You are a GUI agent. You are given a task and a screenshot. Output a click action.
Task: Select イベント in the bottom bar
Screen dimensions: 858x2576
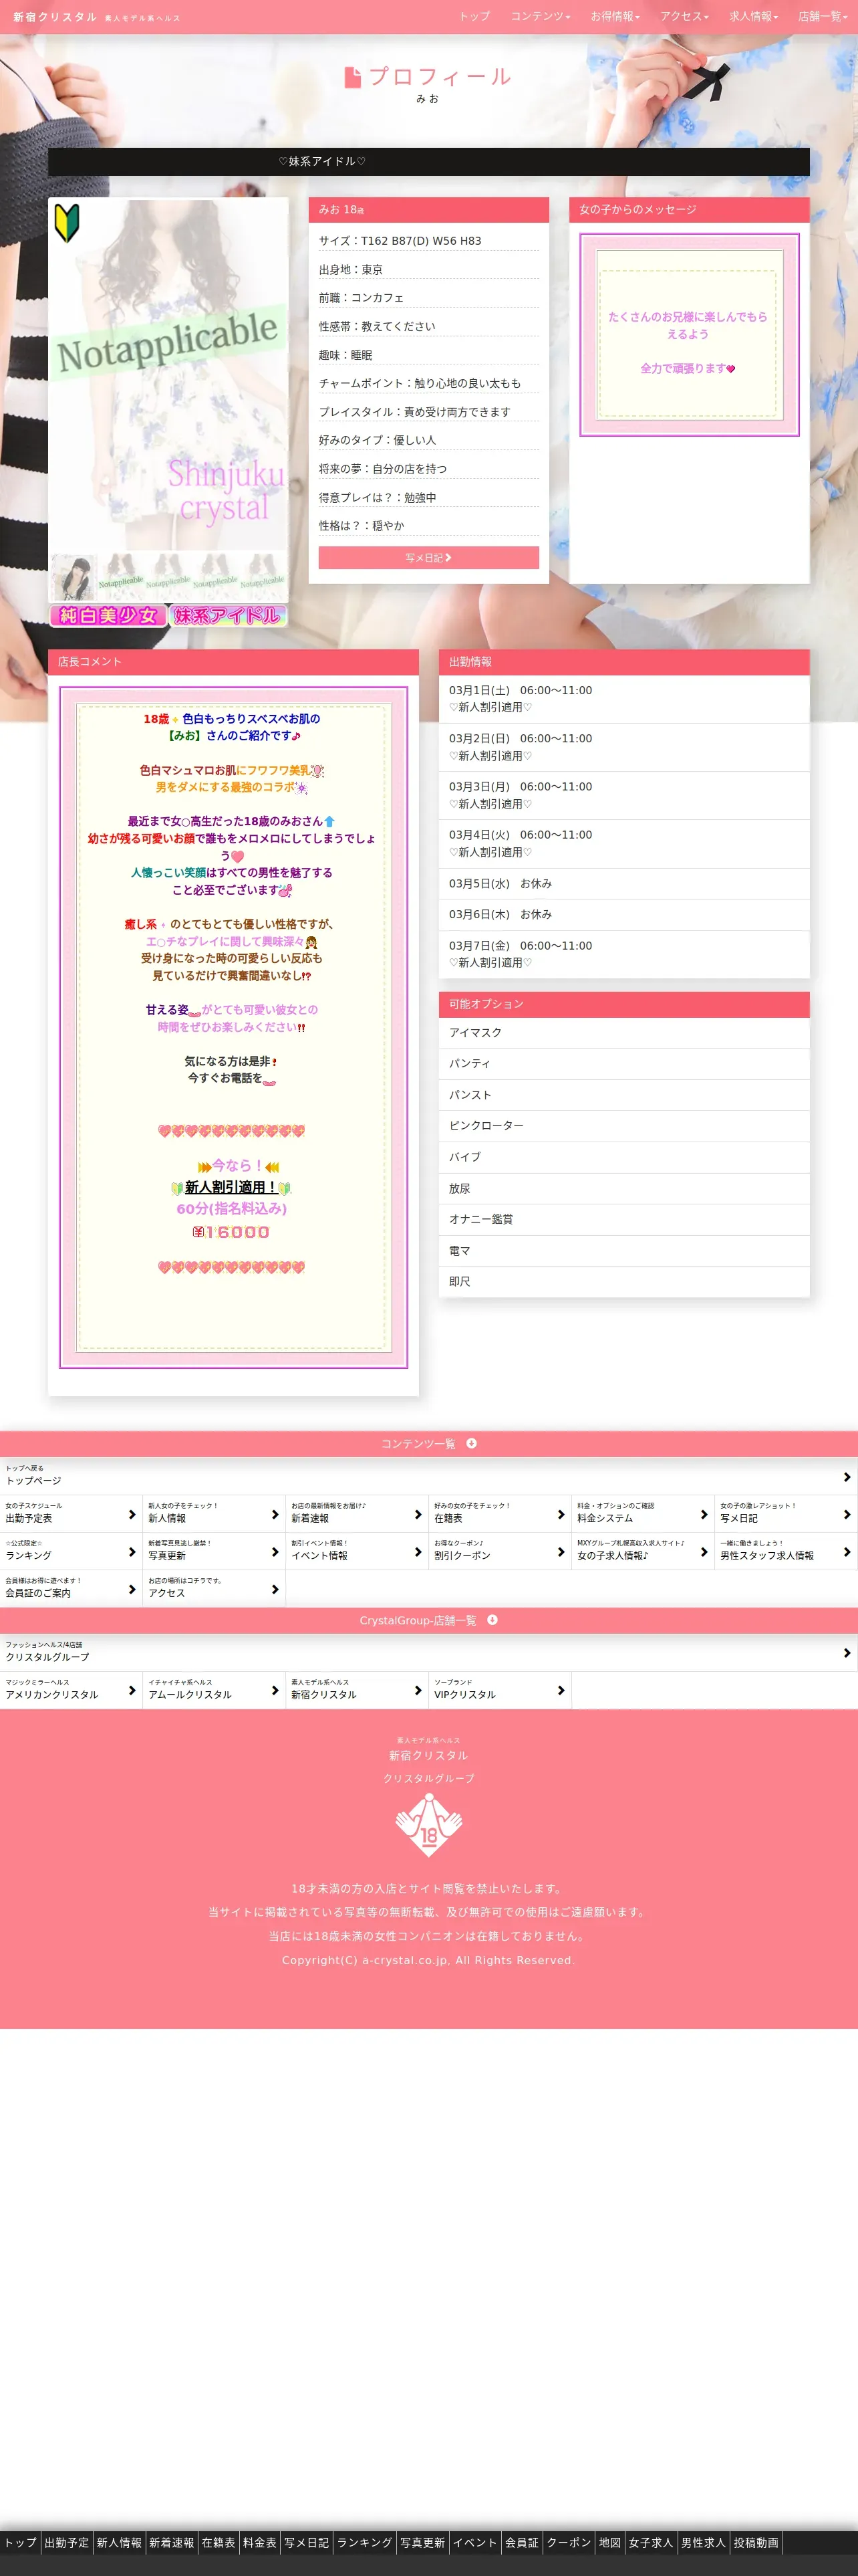click(x=474, y=2542)
